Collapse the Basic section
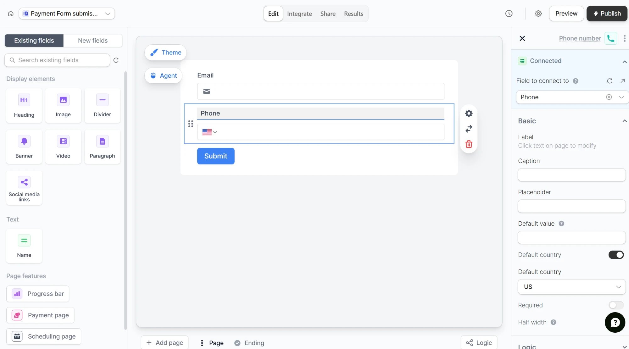Image resolution: width=629 pixels, height=349 pixels. pyautogui.click(x=624, y=121)
